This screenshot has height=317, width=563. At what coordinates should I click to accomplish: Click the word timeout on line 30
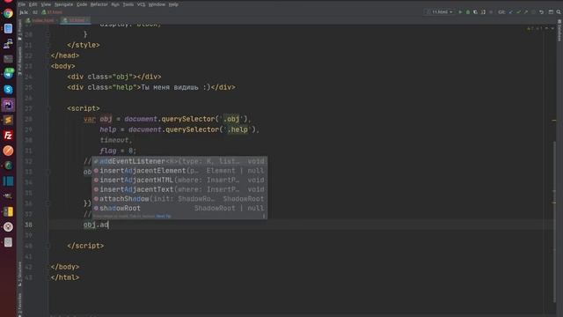click(x=114, y=141)
